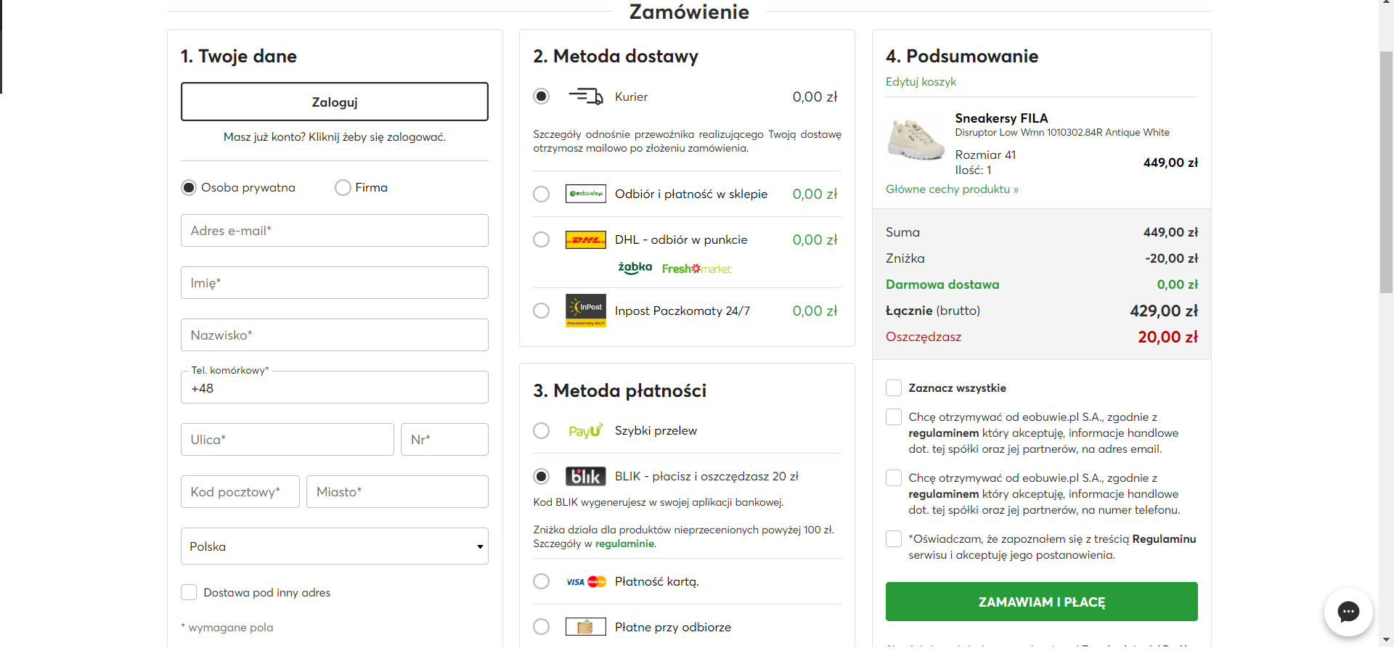The width and height of the screenshot is (1394, 656).
Task: Select the Firma radio option
Action: (x=343, y=188)
